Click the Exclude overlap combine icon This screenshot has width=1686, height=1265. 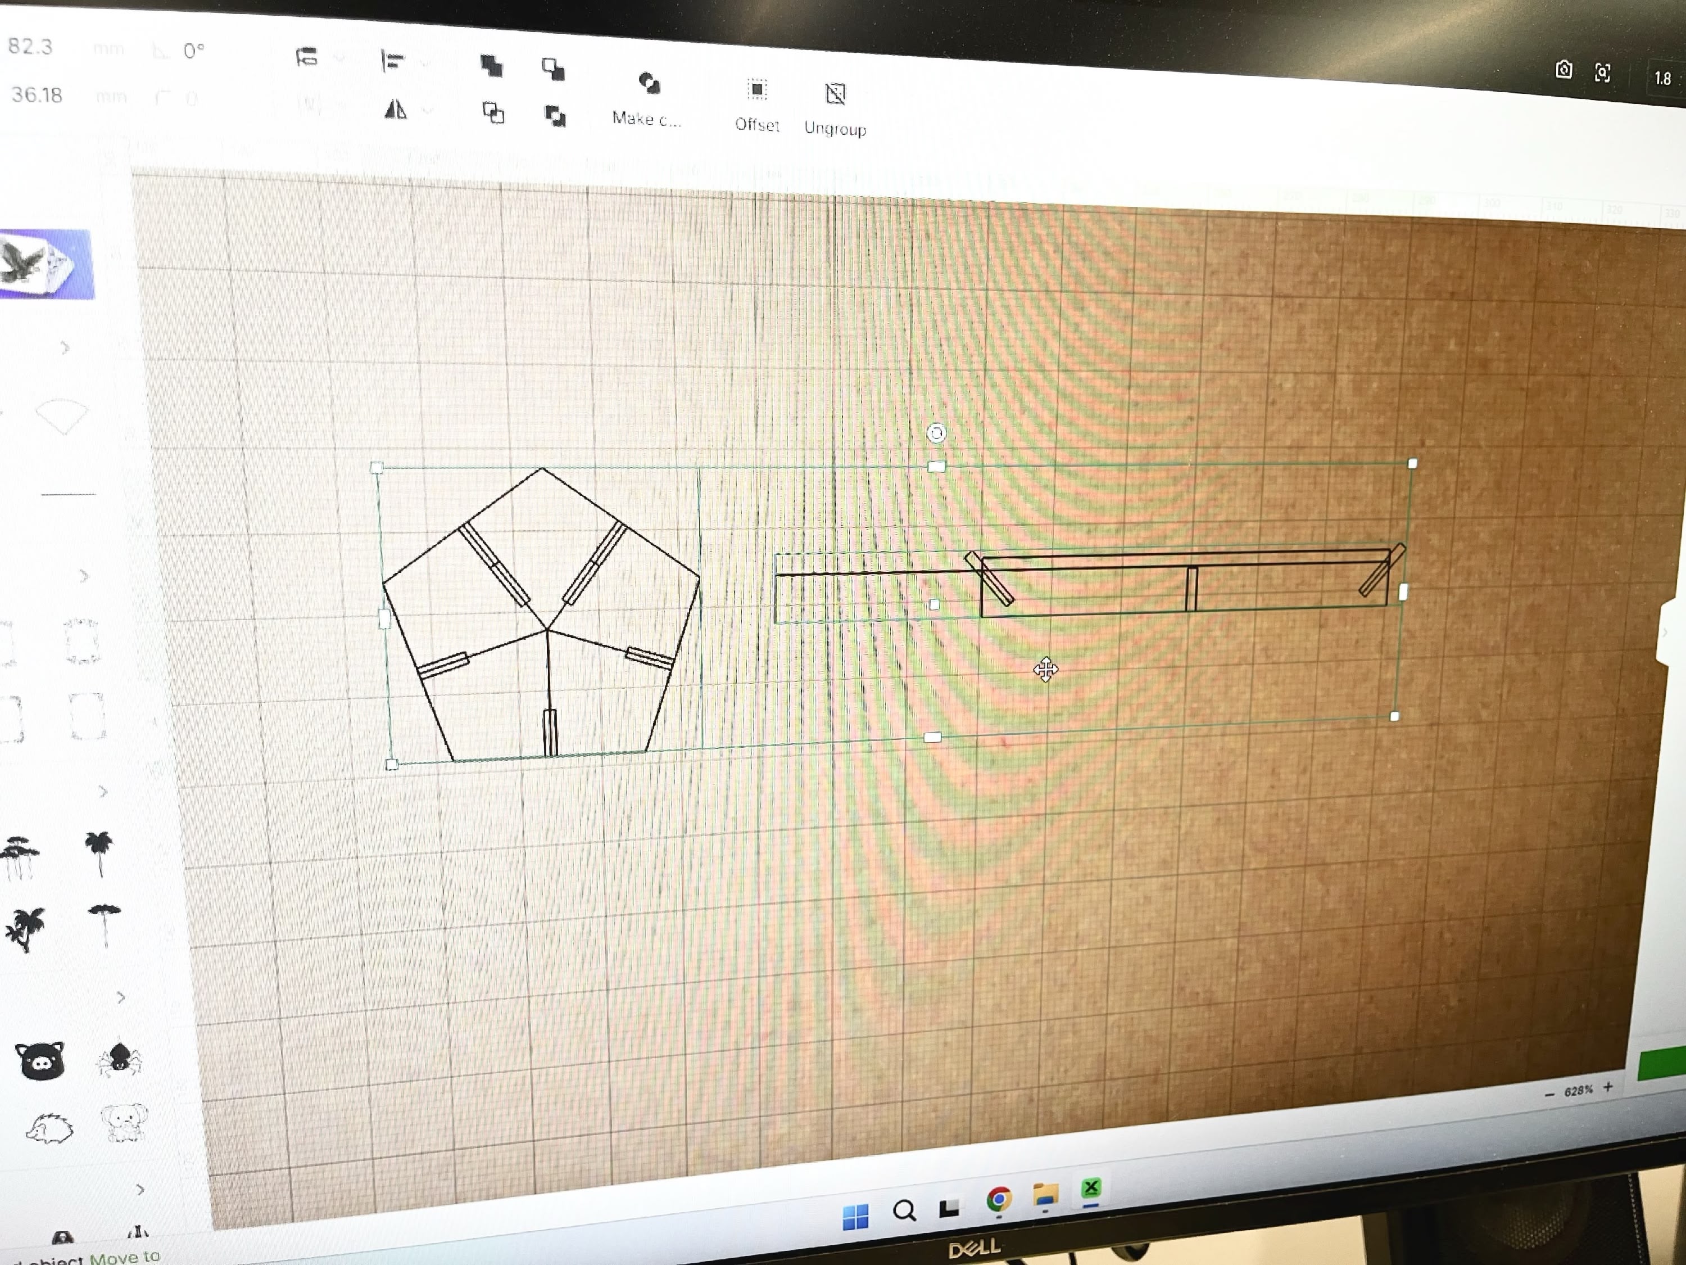pyautogui.click(x=556, y=117)
